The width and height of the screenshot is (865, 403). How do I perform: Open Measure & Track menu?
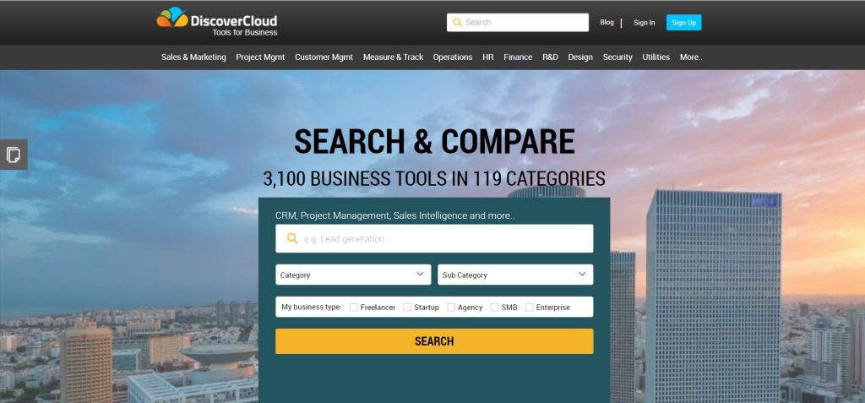[x=393, y=57]
